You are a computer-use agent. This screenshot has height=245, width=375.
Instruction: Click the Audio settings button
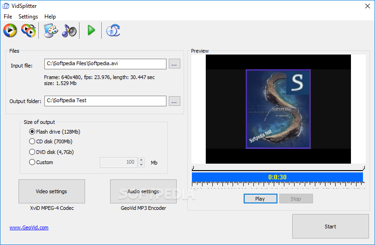click(143, 191)
